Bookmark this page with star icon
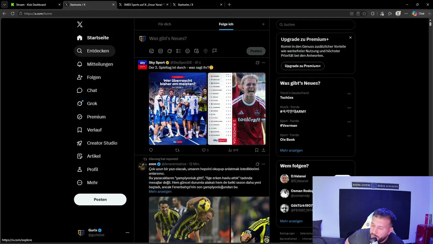This screenshot has width=433, height=244. [364, 14]
